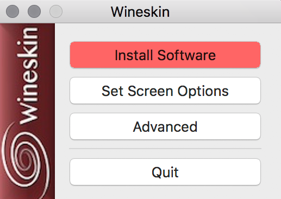Click the first gray traffic-light button

[x=13, y=11]
